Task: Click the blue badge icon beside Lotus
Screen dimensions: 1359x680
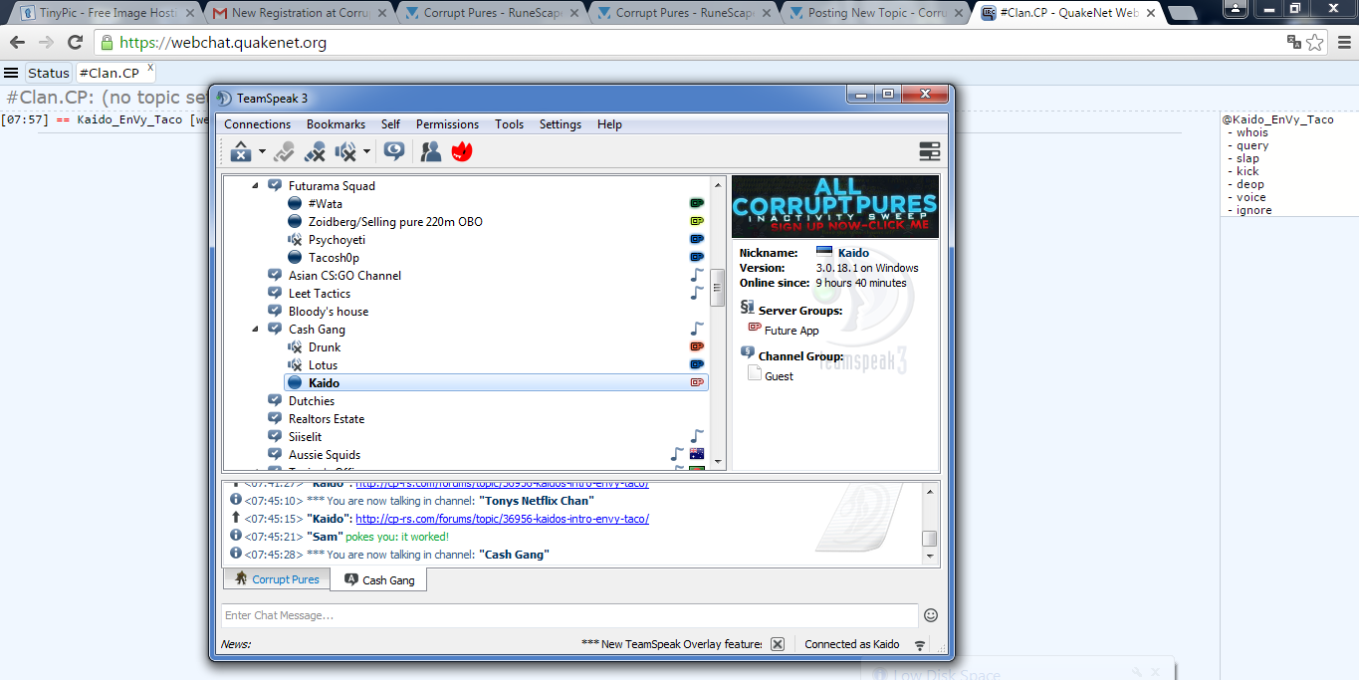Action: (697, 364)
